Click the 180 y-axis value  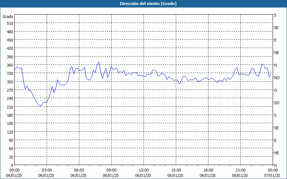pos(10,115)
